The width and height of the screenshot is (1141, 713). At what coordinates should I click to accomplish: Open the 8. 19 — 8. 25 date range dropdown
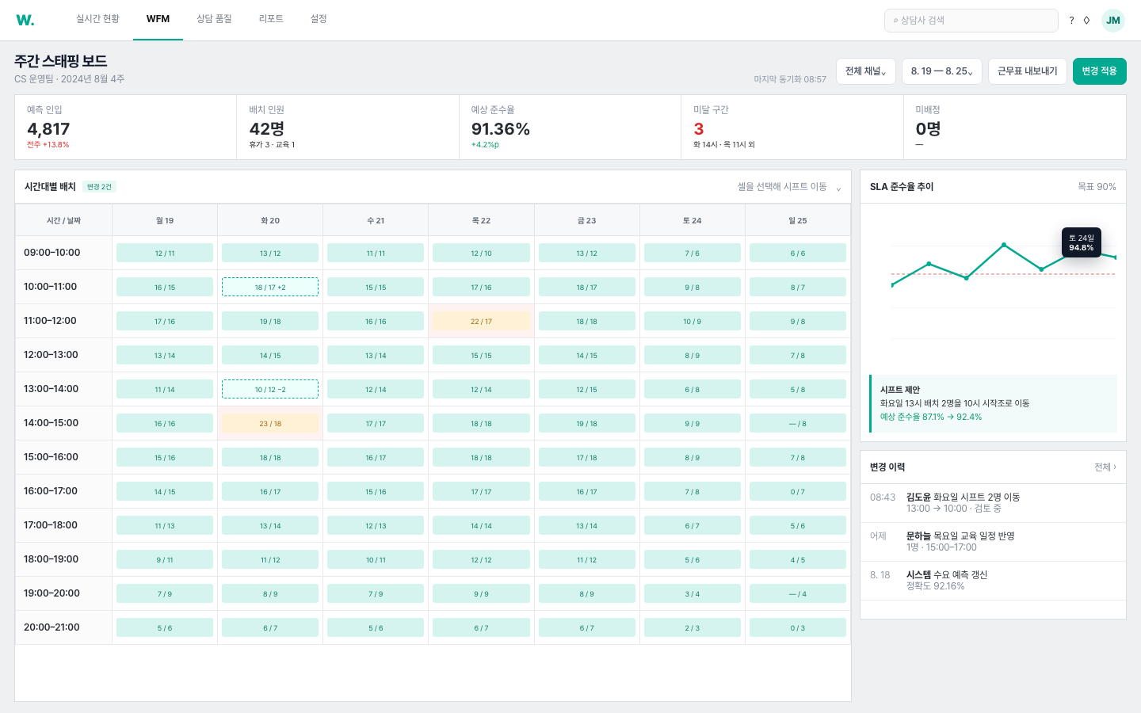942,71
